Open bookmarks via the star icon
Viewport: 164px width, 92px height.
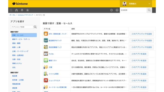[27, 10]
